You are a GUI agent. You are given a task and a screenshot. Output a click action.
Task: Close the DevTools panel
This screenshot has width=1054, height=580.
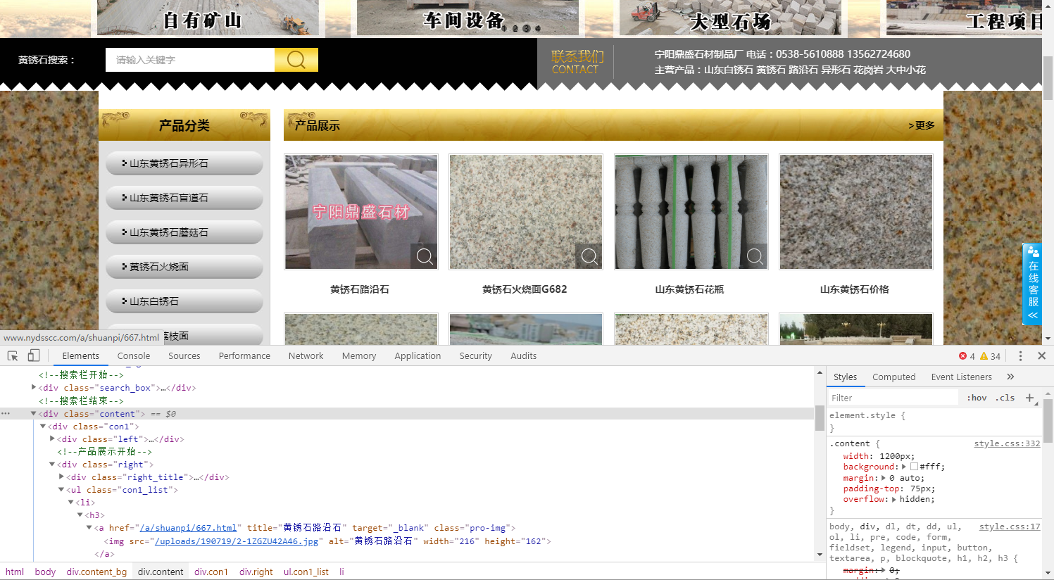(x=1041, y=356)
